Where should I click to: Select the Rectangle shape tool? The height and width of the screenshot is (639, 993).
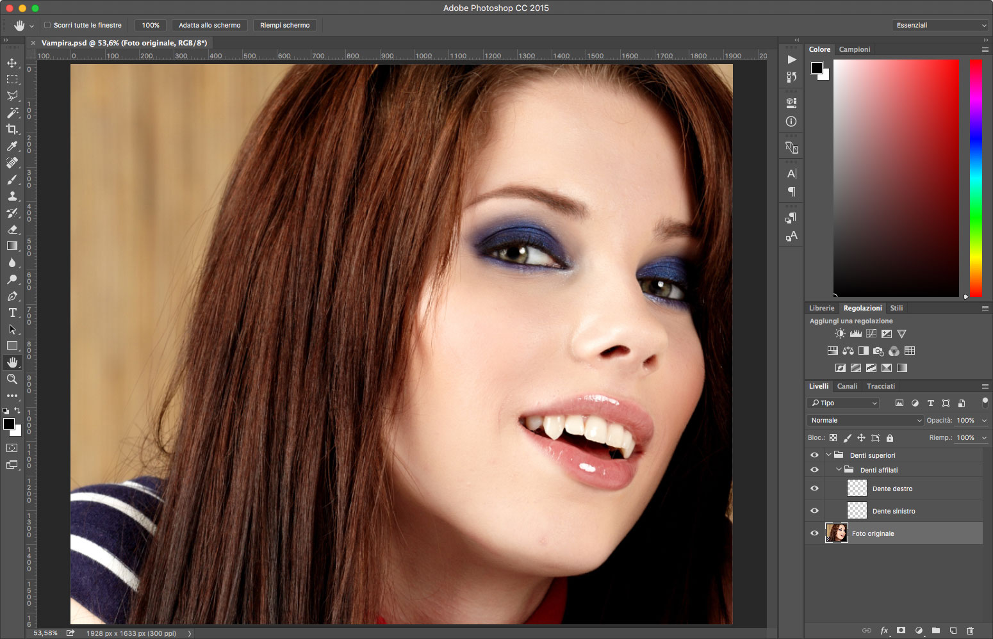(x=12, y=346)
